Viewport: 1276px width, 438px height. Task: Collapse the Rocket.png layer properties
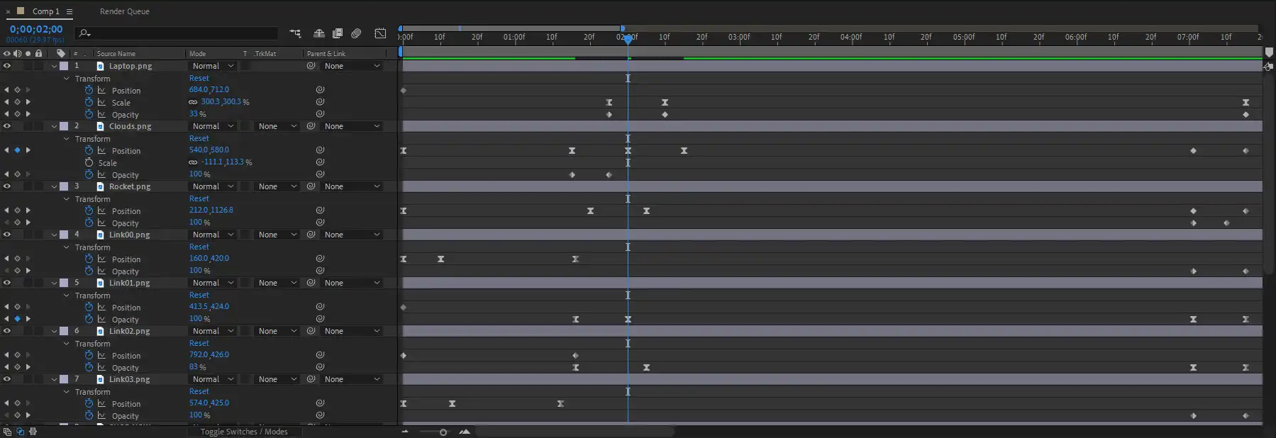(x=54, y=186)
